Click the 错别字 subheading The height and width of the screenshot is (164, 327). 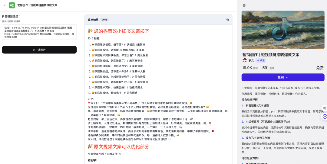(92, 160)
